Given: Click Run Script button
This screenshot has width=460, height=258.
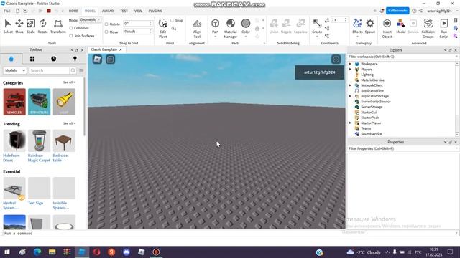Looking at the screenshot, I should [444, 29].
